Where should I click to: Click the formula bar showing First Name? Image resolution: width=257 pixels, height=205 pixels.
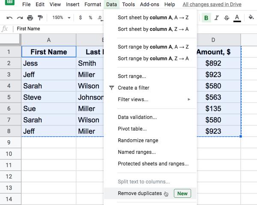click(x=59, y=29)
